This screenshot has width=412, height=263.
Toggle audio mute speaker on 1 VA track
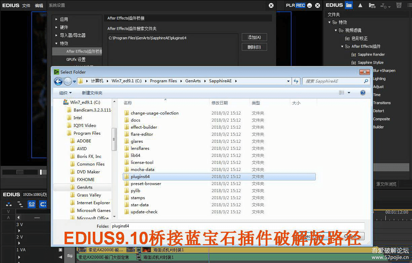click(x=61, y=258)
